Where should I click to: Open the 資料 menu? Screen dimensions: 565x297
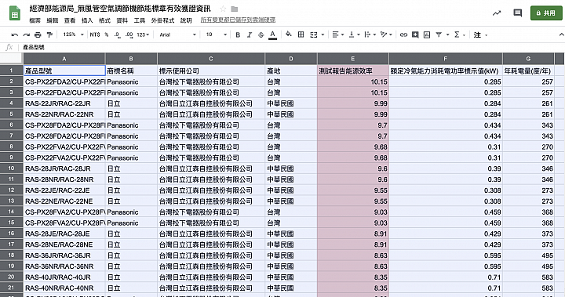[x=122, y=20]
